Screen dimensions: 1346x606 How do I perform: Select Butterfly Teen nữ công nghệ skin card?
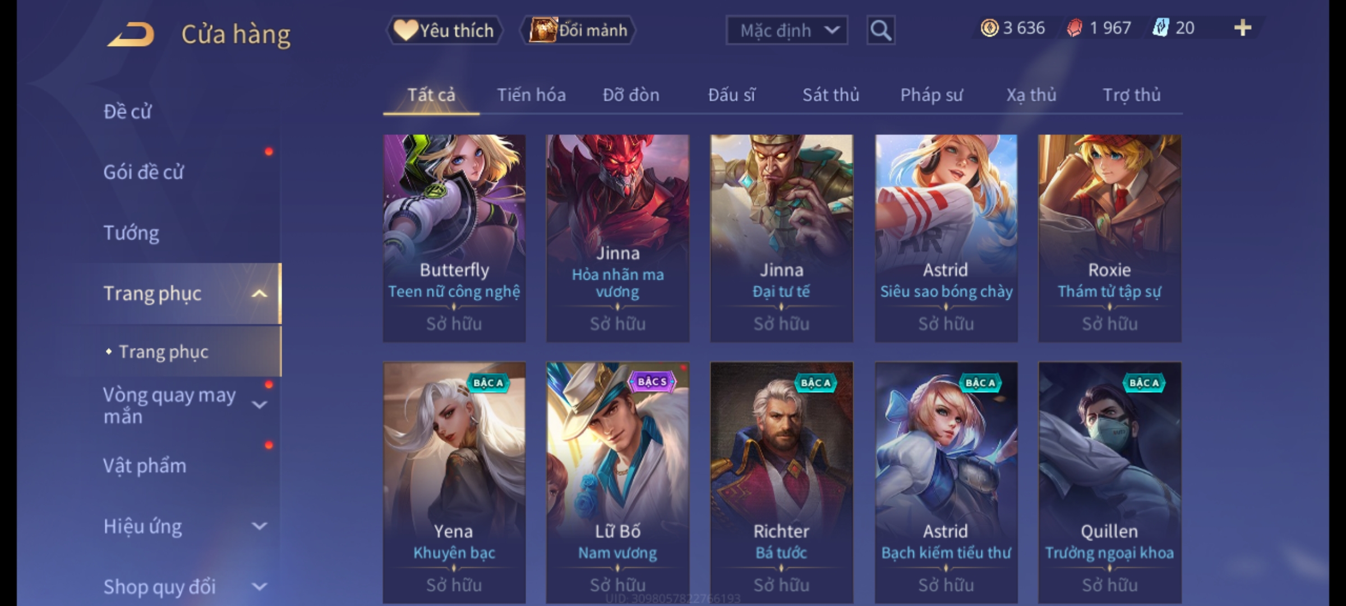(x=454, y=238)
